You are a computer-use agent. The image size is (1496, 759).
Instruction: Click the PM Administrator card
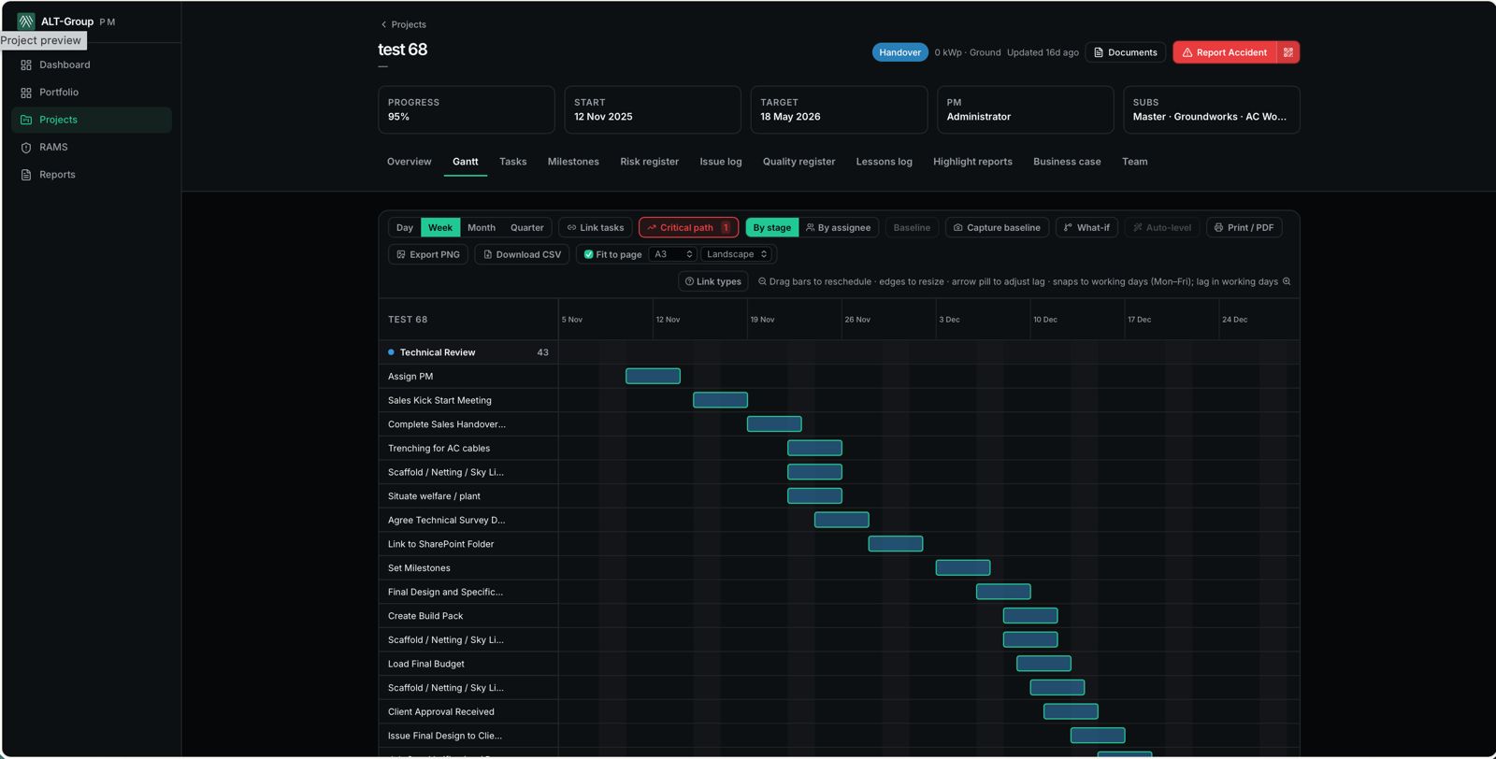coord(1025,109)
